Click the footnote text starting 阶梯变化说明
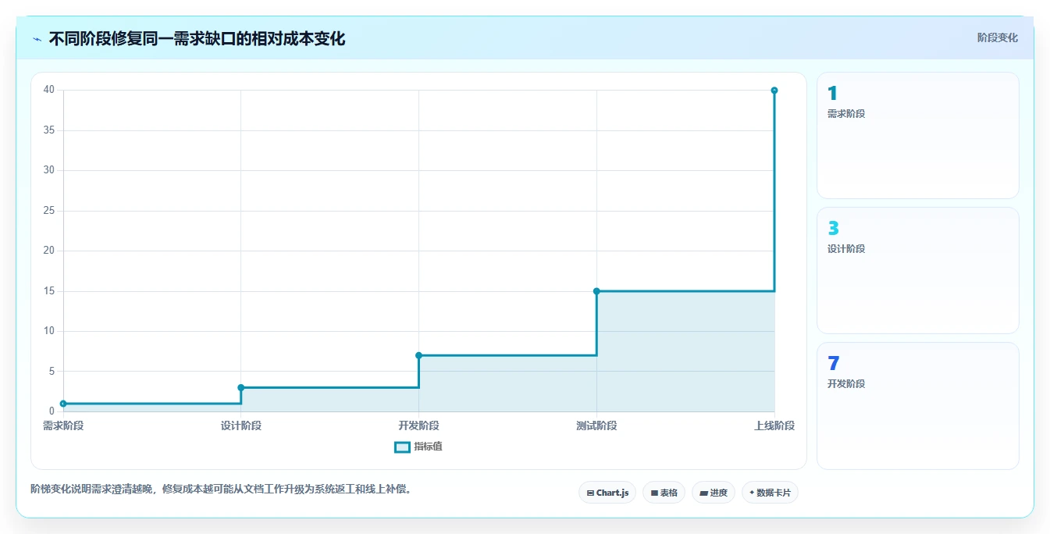This screenshot has height=534, width=1050. tap(221, 489)
